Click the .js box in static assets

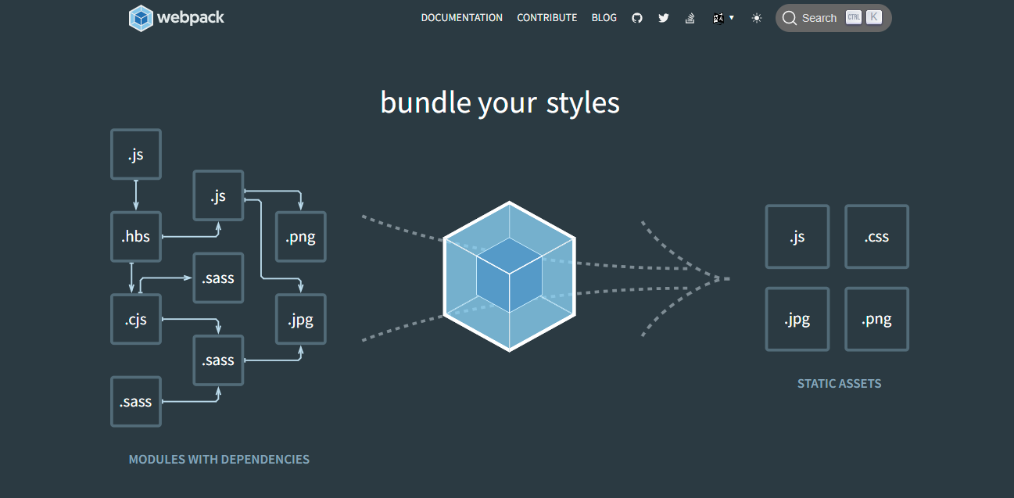coord(797,237)
